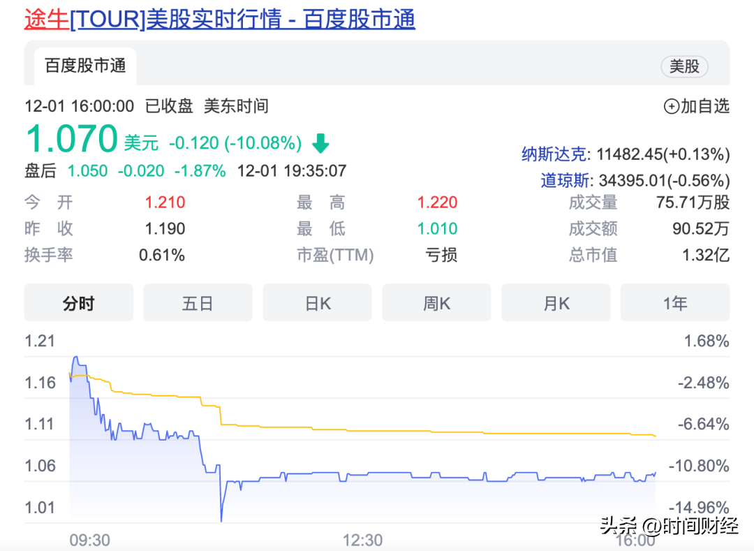Click the change value -0.120 (-10.08%)

point(235,143)
